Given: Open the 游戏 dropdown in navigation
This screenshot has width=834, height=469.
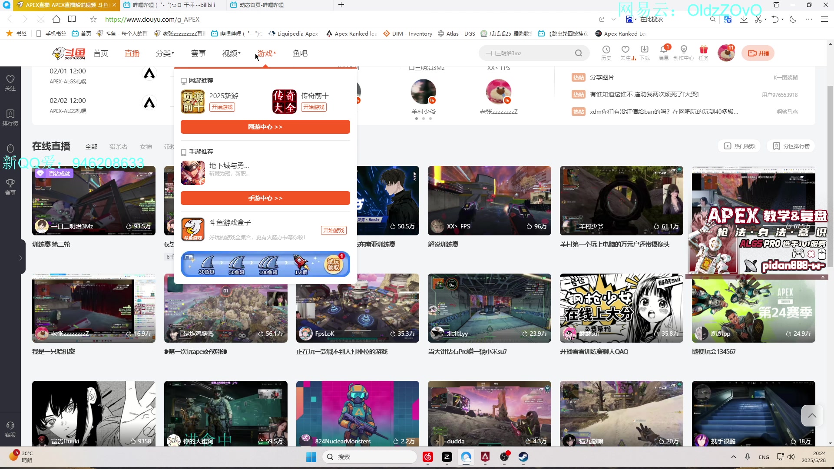Looking at the screenshot, I should coord(266,53).
